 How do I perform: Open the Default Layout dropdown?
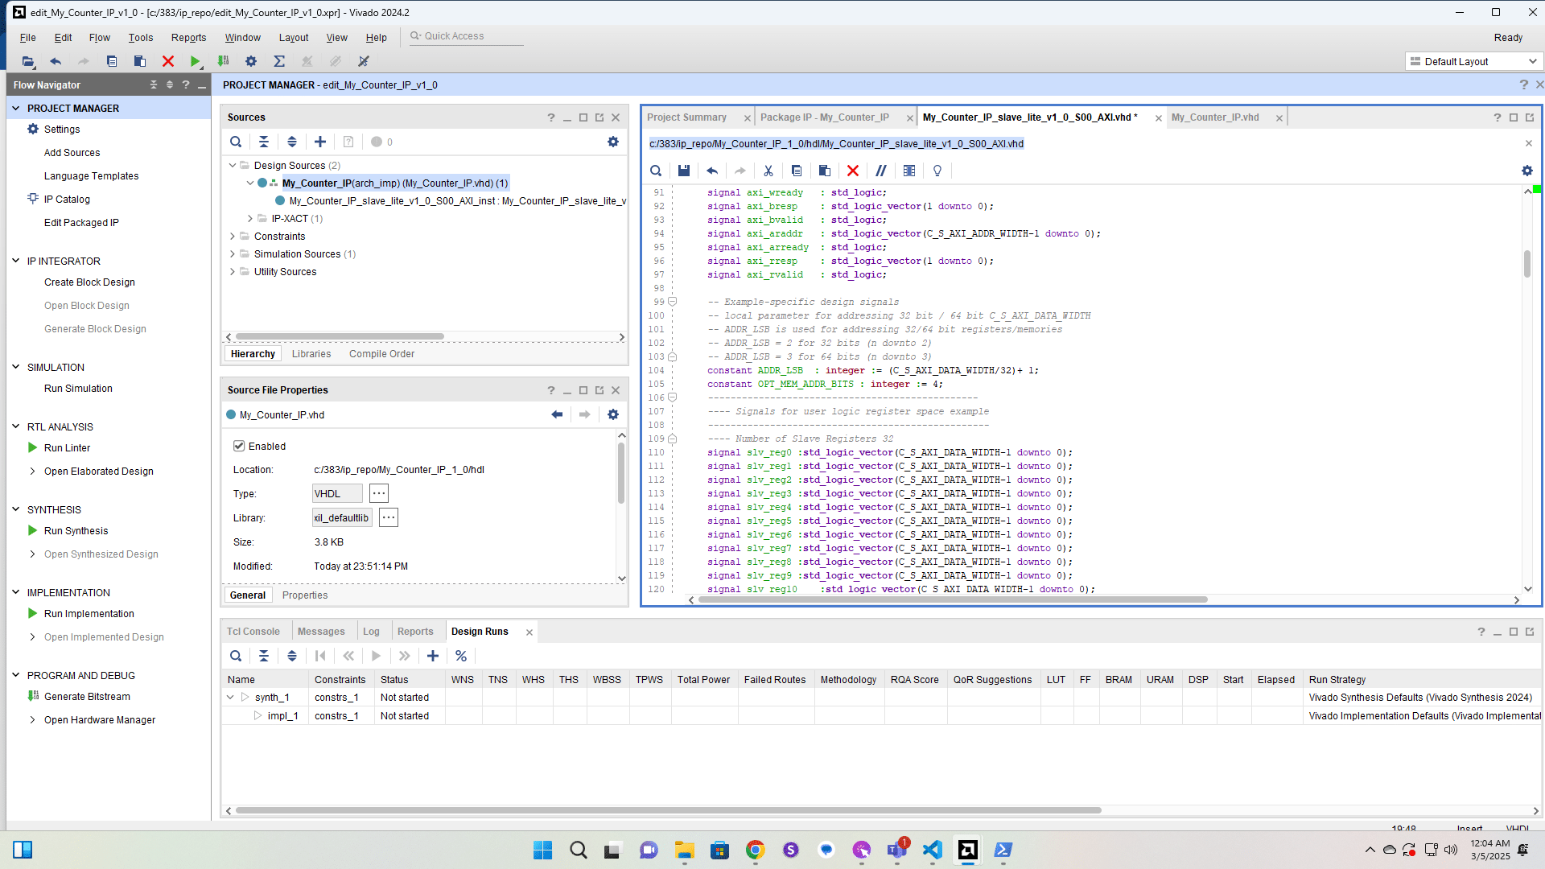(1473, 61)
